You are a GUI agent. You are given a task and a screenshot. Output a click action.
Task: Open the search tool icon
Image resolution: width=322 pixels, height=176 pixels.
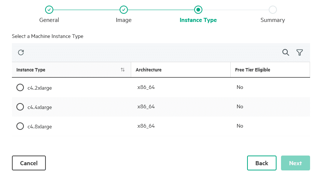pos(285,52)
